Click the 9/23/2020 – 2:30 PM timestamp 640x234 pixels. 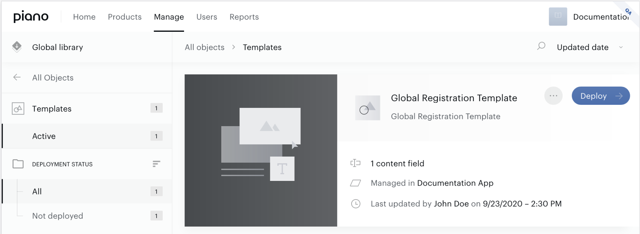tap(522, 204)
